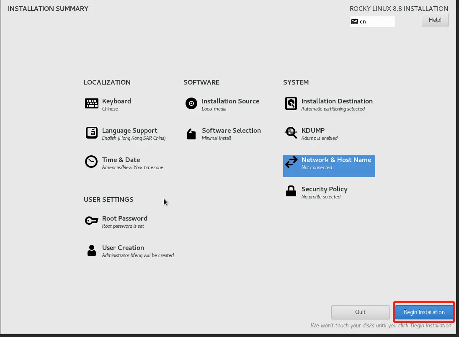
Task: Quit the installer
Action: coord(360,312)
